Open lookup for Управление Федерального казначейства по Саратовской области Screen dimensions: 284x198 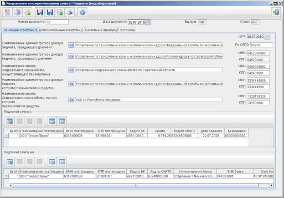[71, 70]
